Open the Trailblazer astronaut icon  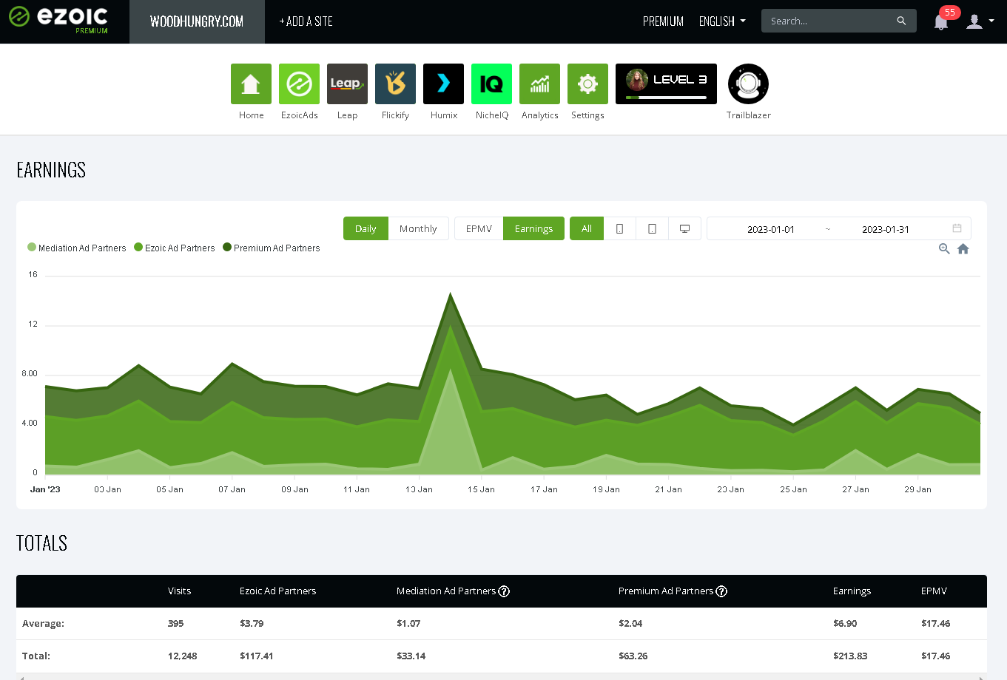click(748, 84)
